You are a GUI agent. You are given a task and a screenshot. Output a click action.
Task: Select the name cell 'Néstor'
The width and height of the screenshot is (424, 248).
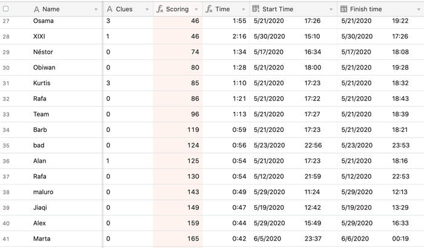43,52
